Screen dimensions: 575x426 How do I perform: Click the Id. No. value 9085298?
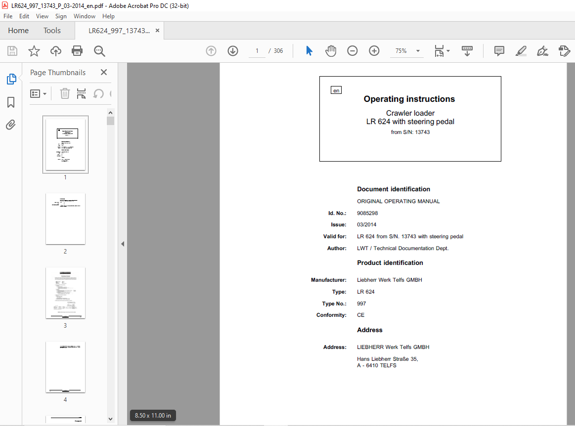click(367, 213)
